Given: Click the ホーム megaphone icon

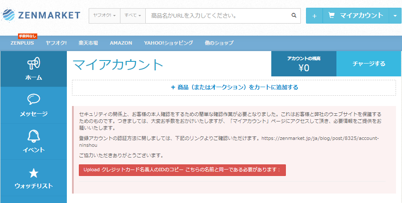Looking at the screenshot, I should (33, 63).
